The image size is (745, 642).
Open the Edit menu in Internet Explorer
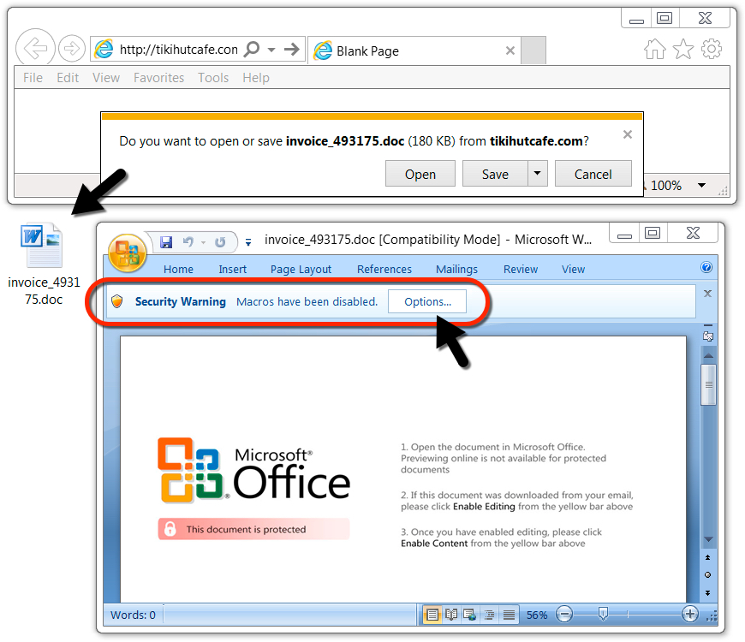(68, 77)
